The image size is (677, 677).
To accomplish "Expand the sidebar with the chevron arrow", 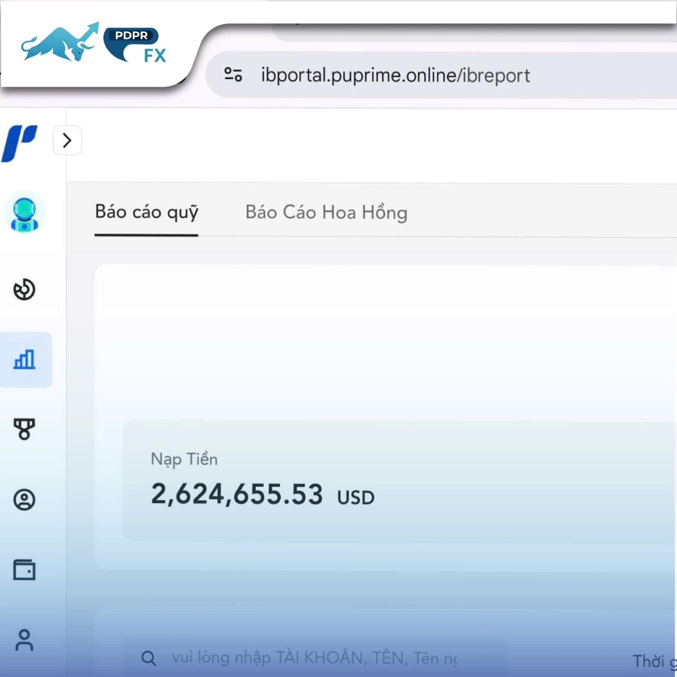I will [67, 140].
